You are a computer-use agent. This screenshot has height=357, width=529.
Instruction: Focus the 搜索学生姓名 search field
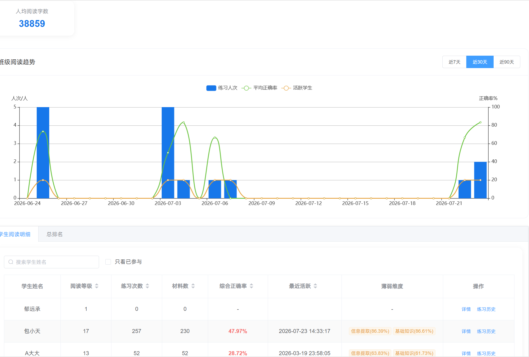52,262
